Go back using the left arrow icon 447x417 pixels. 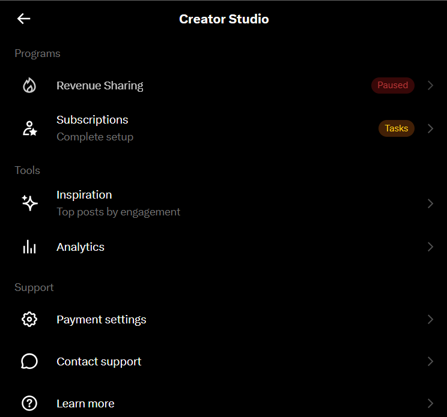point(23,19)
